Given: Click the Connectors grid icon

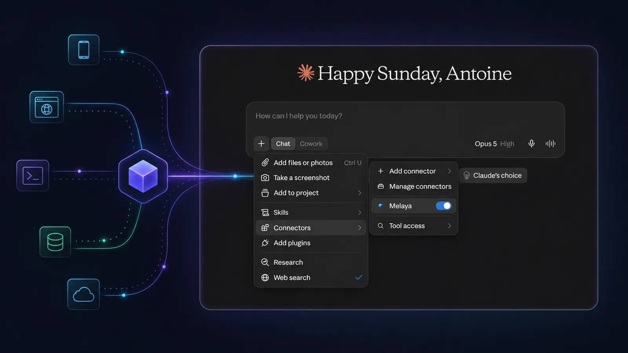Looking at the screenshot, I should (265, 227).
